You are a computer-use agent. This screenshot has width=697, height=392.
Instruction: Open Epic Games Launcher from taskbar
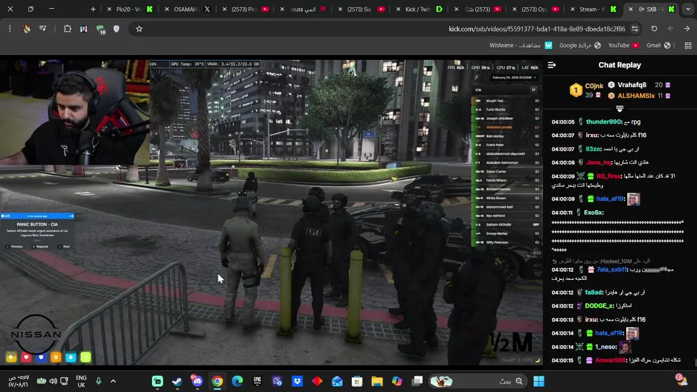click(x=257, y=381)
